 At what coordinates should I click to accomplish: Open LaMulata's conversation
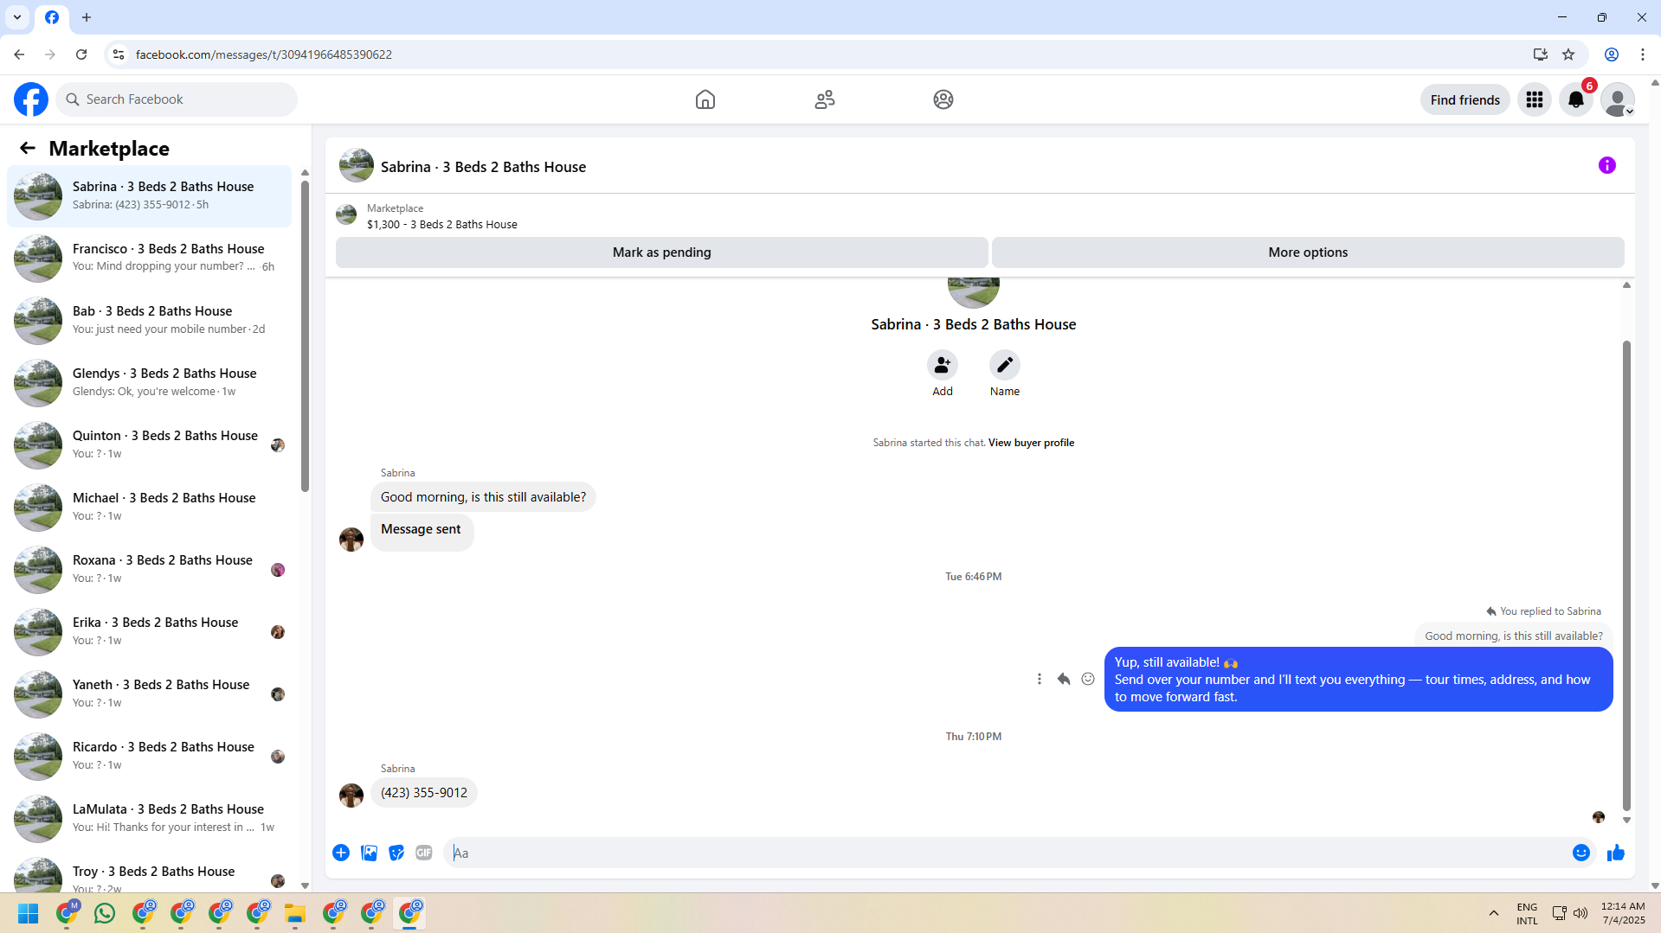[x=150, y=818]
